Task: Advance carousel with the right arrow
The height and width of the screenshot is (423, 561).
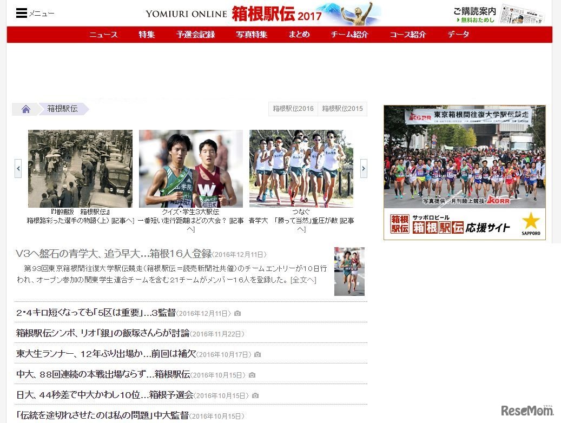Action: 364,169
